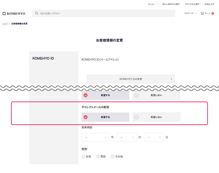
Task: Click the KOMEHYO logo
Action: click(14, 13)
